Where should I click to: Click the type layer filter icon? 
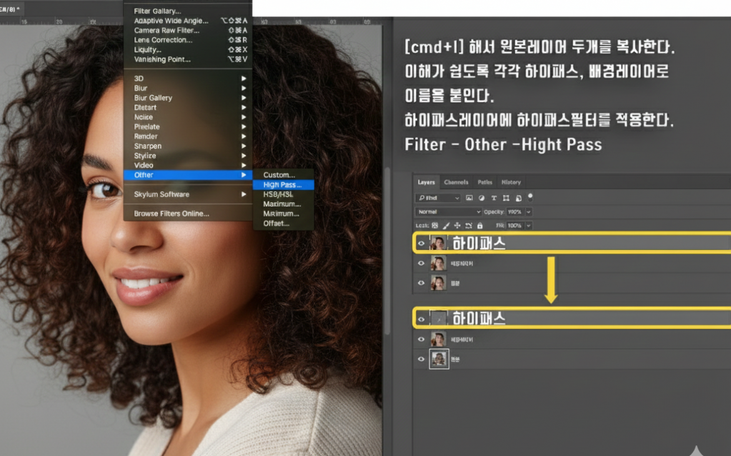[494, 198]
